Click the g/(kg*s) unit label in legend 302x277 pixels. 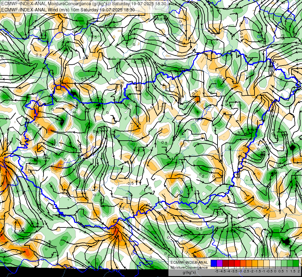click(x=189, y=272)
